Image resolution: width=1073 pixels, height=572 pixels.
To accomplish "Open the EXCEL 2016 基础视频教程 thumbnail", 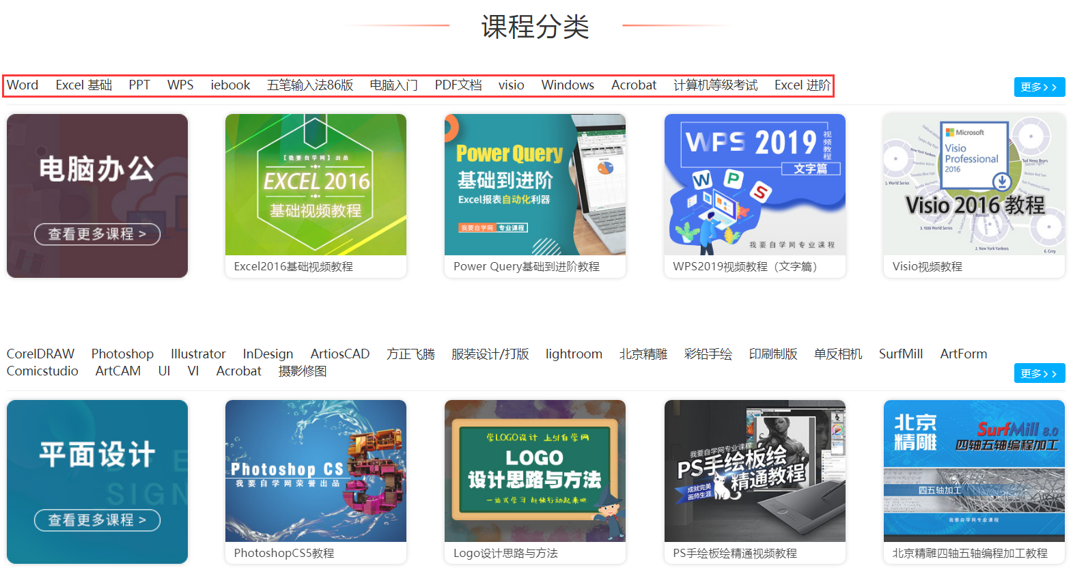I will (316, 184).
